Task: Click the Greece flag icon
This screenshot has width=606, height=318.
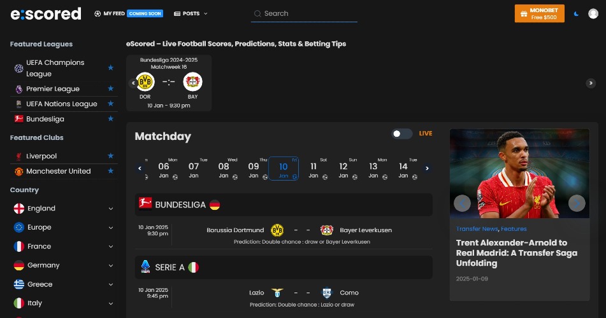Action: click(19, 284)
